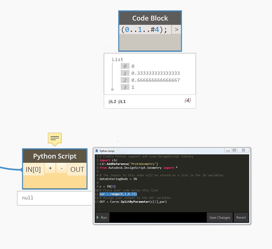Image resolution: width=272 pixels, height=249 pixels.
Task: Select the IN[0] input port on Python Script
Action: click(33, 170)
